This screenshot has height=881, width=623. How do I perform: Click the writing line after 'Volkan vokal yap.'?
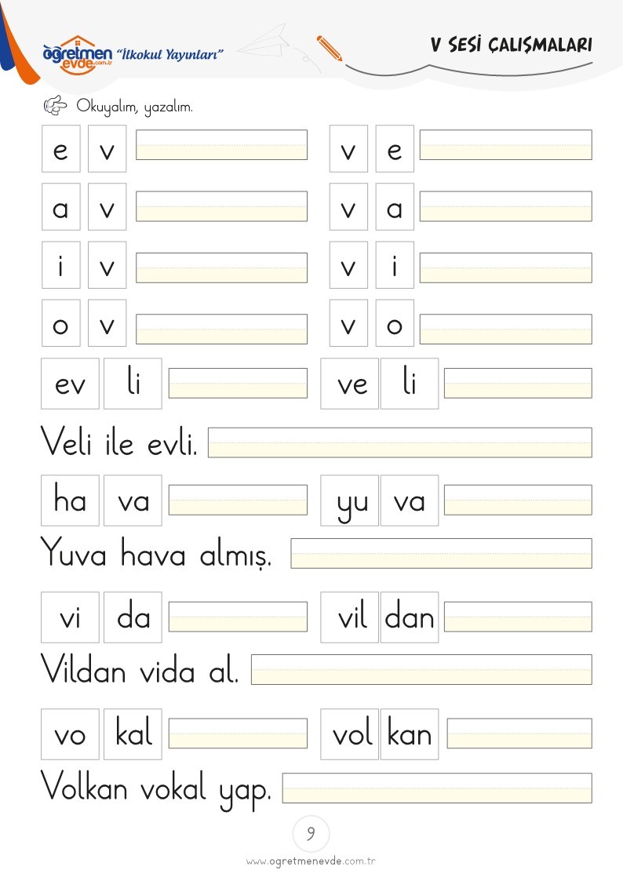[437, 788]
